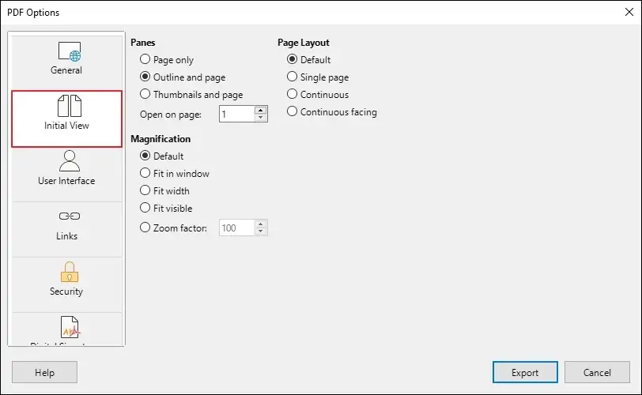The image size is (642, 395).
Task: Click the Export button
Action: click(x=525, y=372)
